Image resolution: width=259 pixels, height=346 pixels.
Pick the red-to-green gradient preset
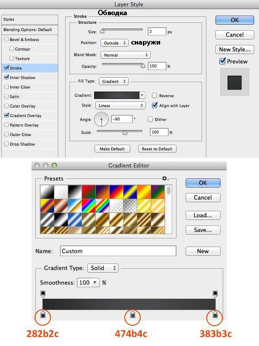coord(88,192)
